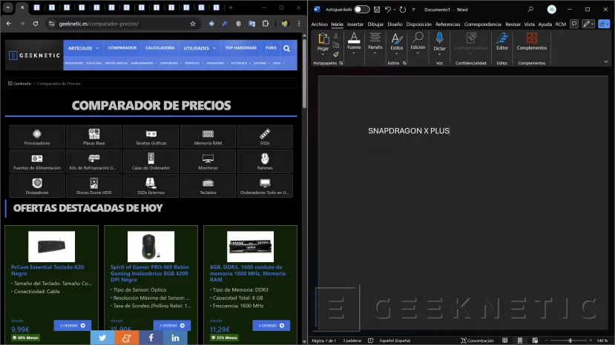The image size is (615, 345).
Task: Click the Word search magnifier icon
Action: point(530,10)
